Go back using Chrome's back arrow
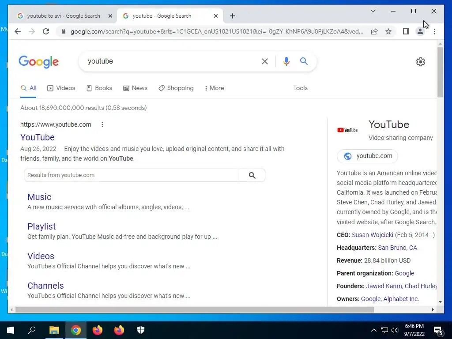 (18, 31)
